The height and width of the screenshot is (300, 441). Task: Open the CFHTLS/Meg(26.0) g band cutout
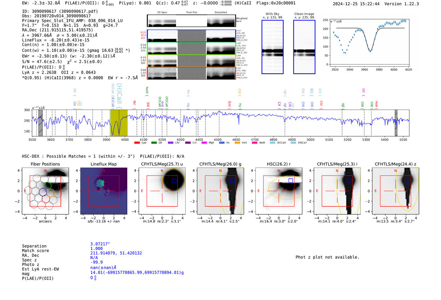tap(220, 191)
